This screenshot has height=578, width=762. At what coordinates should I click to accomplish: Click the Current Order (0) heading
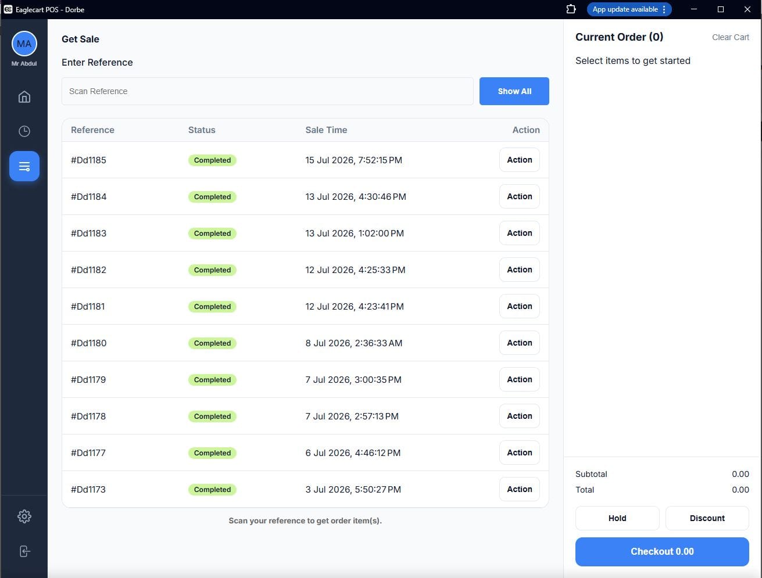click(x=619, y=37)
